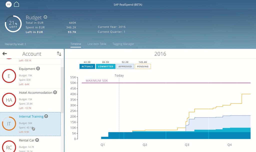Open the Budget dropdown chevron
256x152 pixels.
(46, 17)
